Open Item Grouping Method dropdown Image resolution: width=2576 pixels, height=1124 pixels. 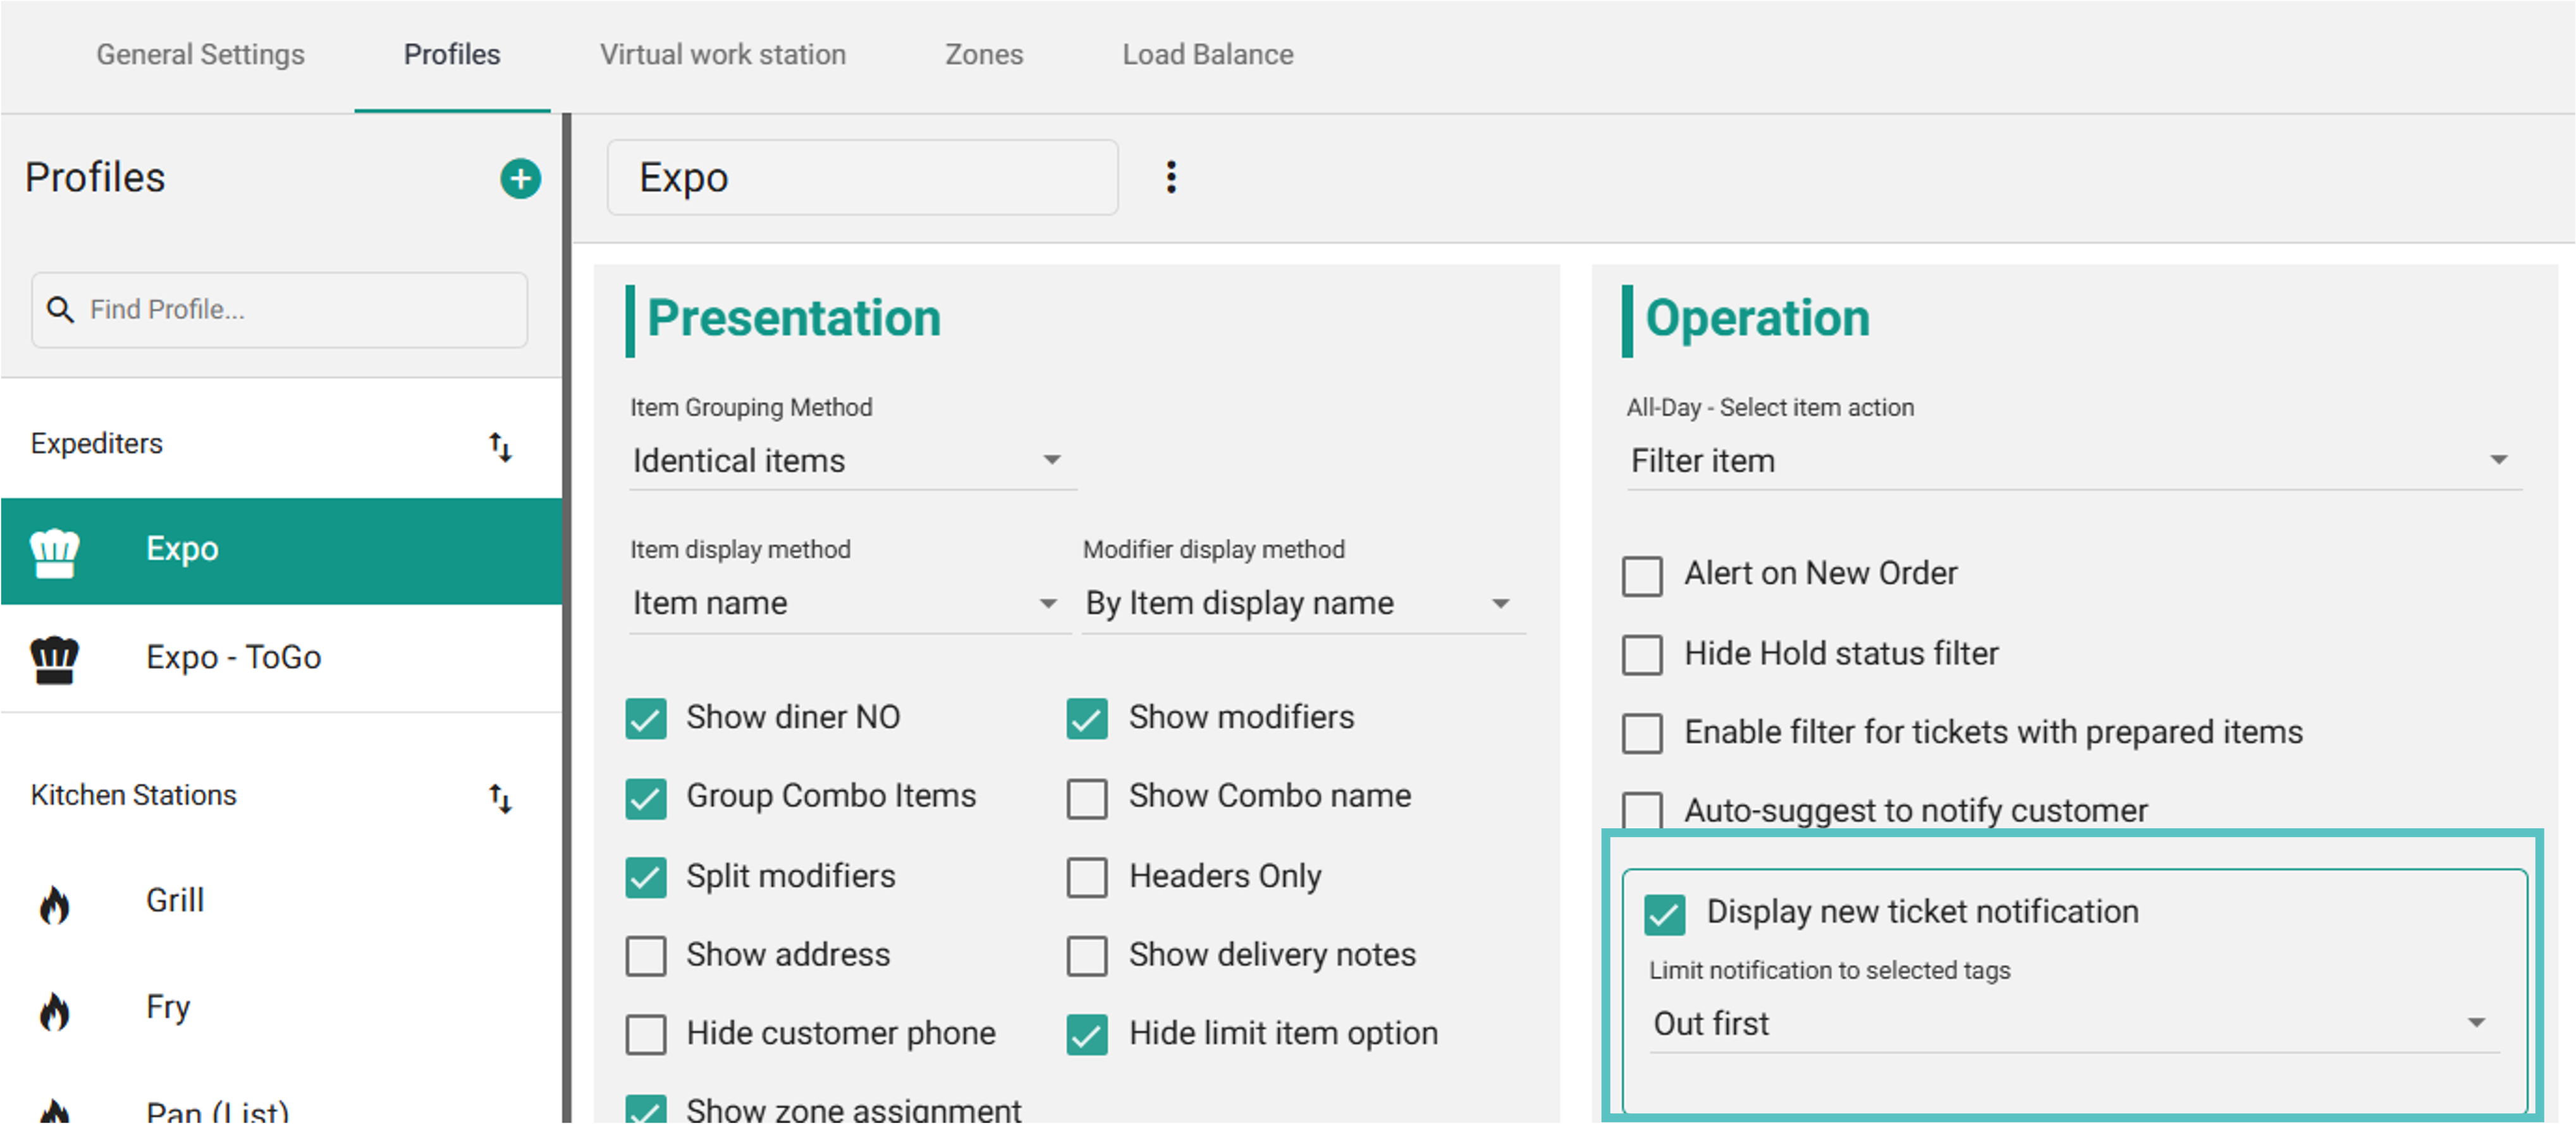pos(850,461)
